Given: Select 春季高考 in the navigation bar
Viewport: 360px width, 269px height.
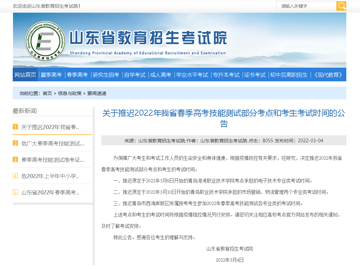Looking at the screenshot, I should (77, 75).
